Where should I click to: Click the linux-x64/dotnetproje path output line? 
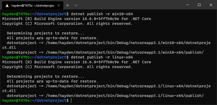click(109, 86)
